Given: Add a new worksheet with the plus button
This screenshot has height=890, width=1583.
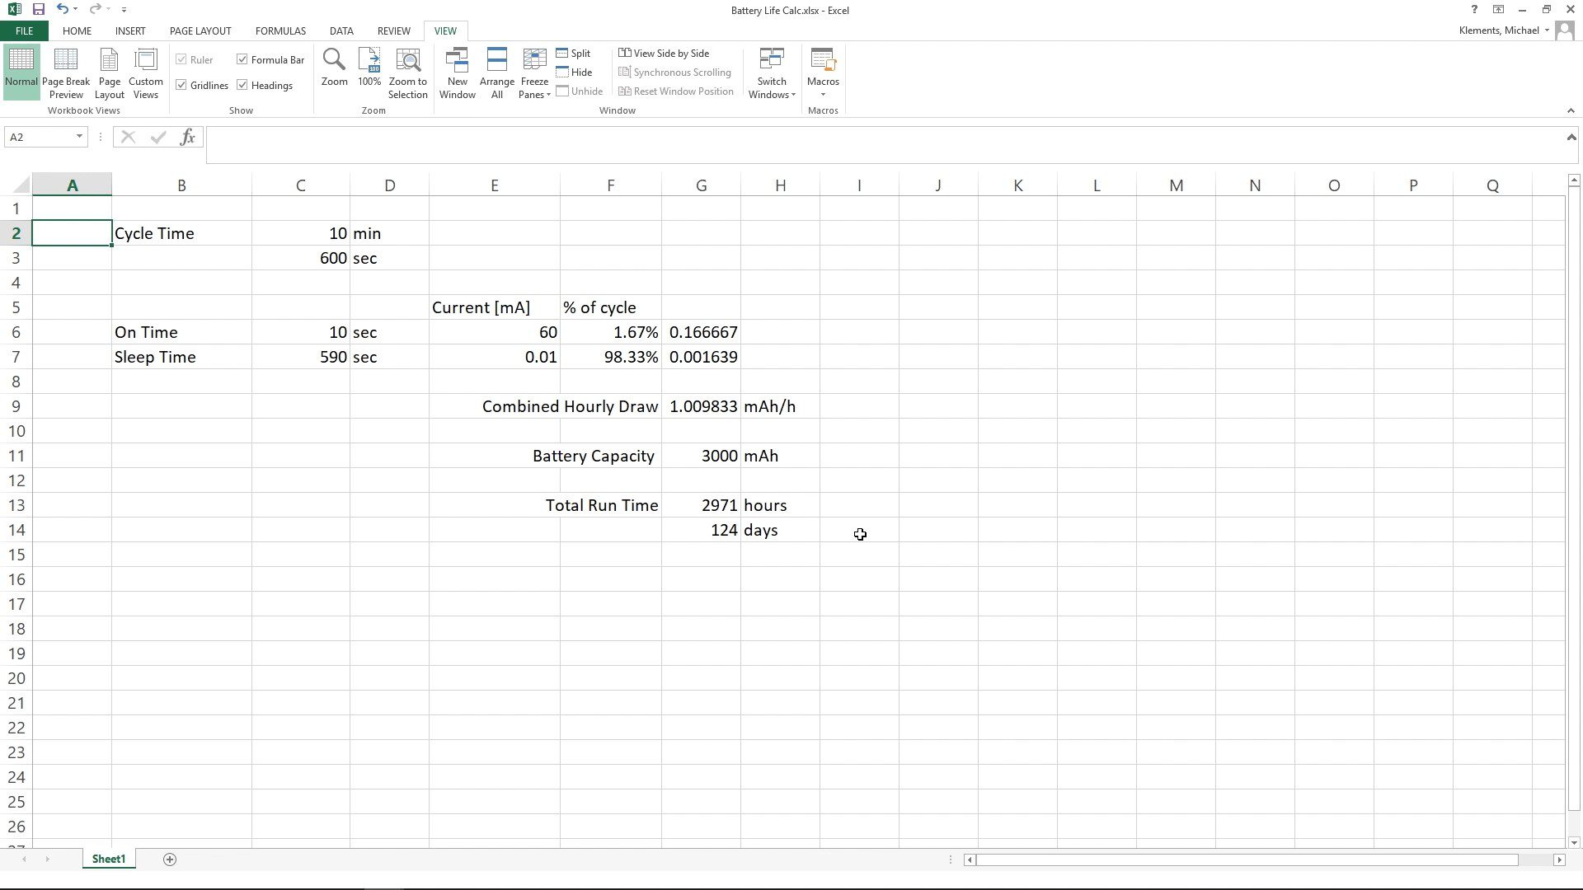Looking at the screenshot, I should (170, 859).
